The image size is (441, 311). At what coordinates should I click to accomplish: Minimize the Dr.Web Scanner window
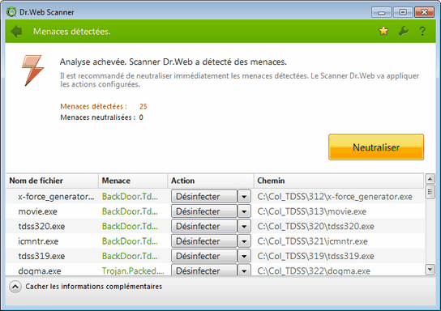pos(381,12)
